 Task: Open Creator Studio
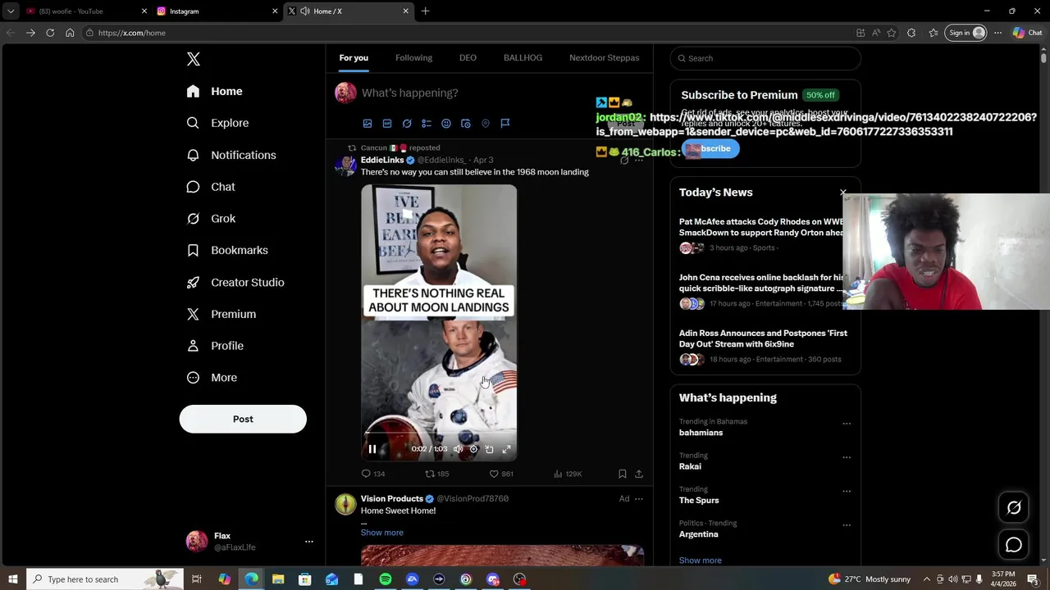click(x=235, y=282)
